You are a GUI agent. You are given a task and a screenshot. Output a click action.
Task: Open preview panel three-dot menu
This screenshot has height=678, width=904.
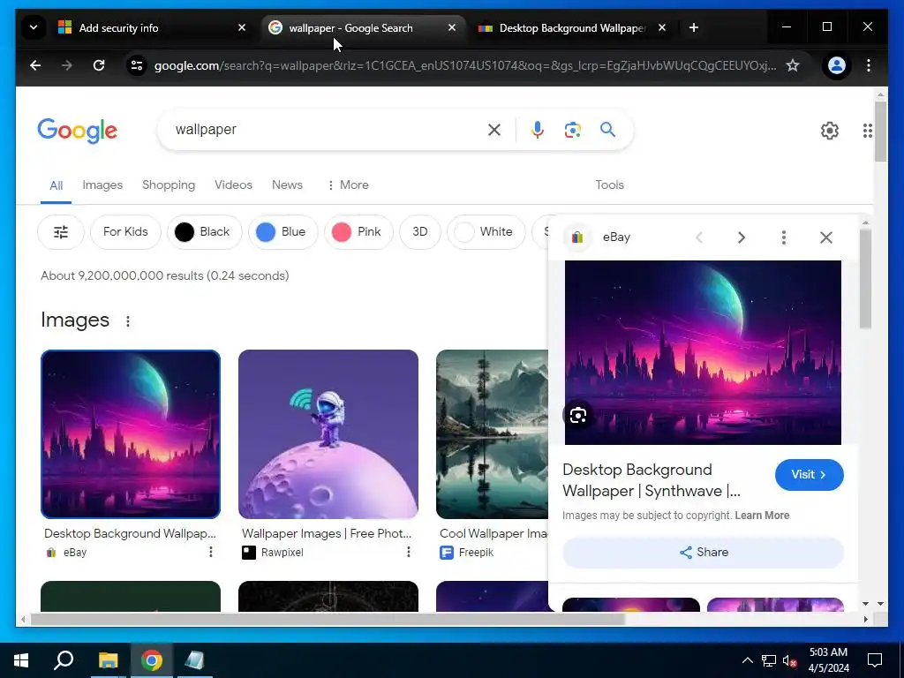[x=784, y=237]
